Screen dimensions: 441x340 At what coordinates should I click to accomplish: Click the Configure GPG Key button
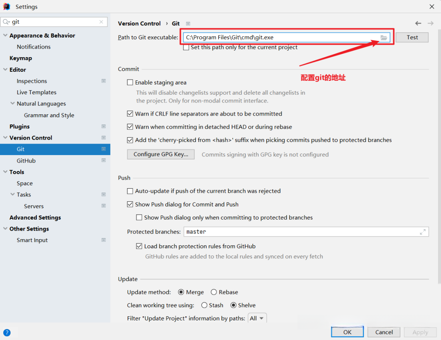(161, 154)
